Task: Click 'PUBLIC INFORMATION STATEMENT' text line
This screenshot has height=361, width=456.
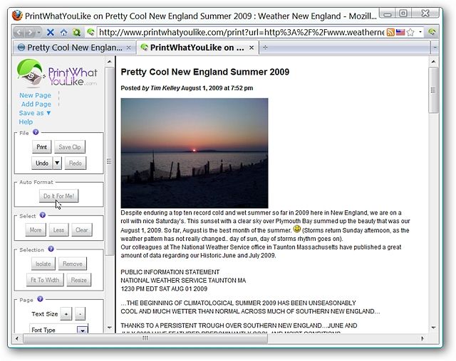Action: [170, 272]
